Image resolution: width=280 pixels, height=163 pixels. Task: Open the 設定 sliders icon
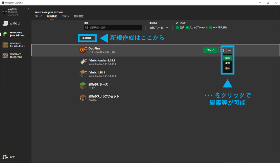(5, 157)
